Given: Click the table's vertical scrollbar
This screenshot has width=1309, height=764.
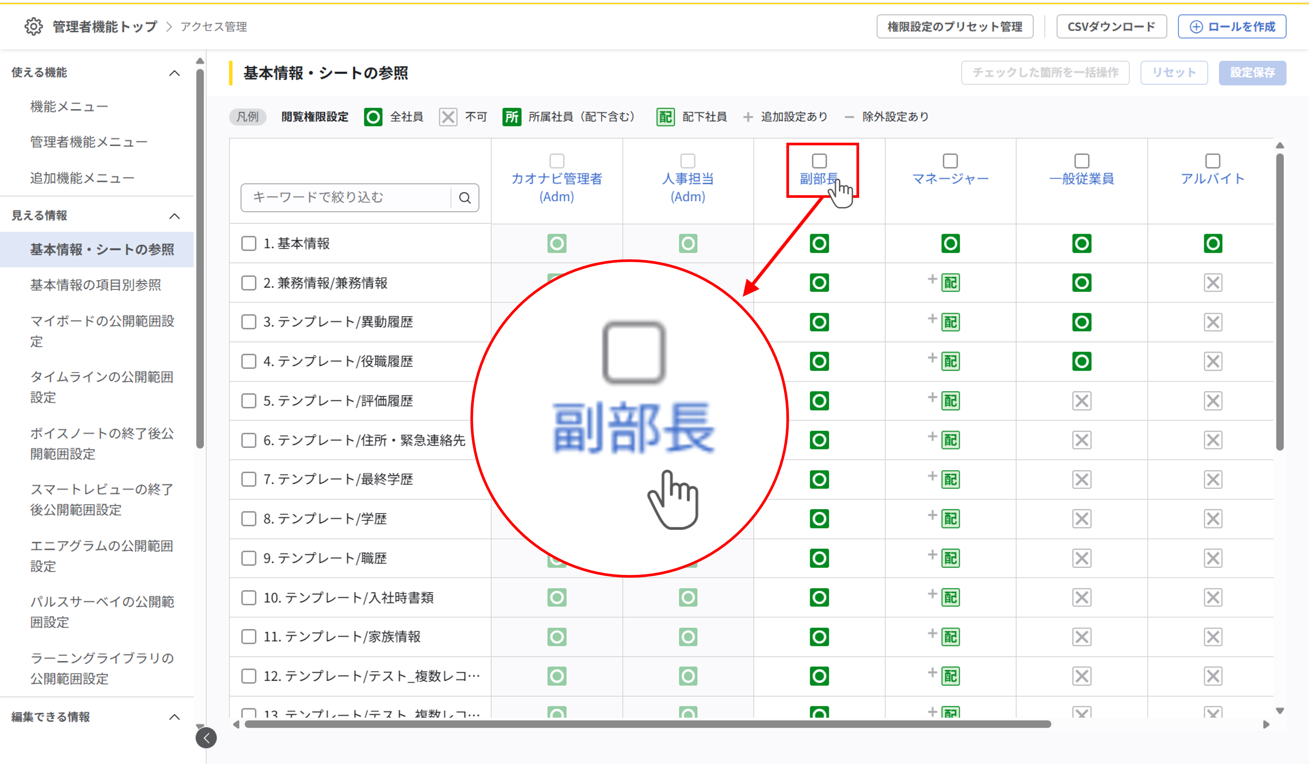Looking at the screenshot, I should point(1280,302).
